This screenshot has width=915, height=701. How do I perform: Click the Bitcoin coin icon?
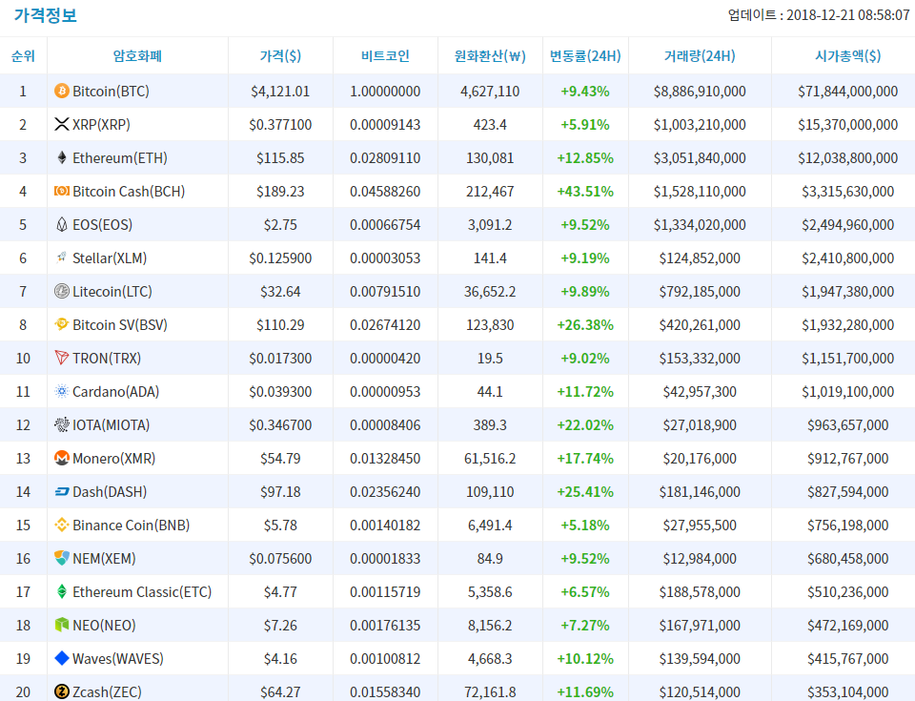pyautogui.click(x=61, y=92)
